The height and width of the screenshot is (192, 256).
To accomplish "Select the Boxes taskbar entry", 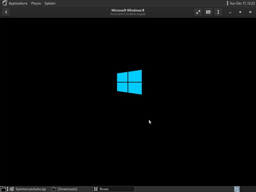I will pyautogui.click(x=114, y=189).
